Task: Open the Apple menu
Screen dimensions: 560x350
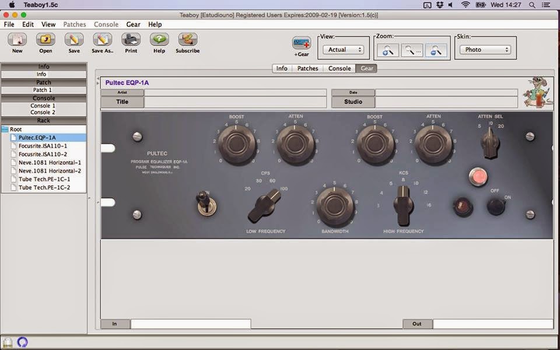Action: [12, 5]
